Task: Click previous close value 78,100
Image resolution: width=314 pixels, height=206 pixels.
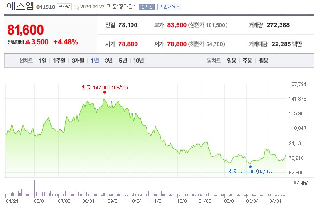Action: coord(128,25)
